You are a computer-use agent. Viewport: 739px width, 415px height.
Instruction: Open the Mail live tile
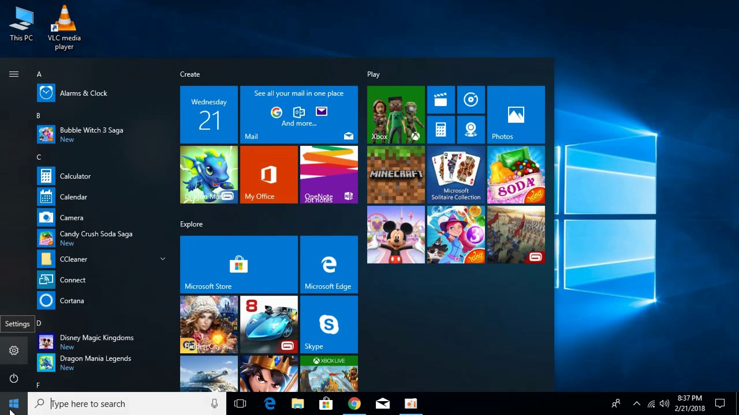click(x=299, y=115)
